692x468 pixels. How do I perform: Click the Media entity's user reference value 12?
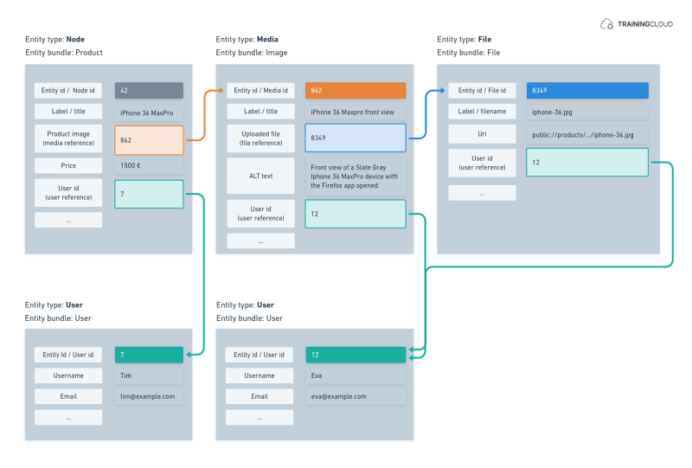356,214
